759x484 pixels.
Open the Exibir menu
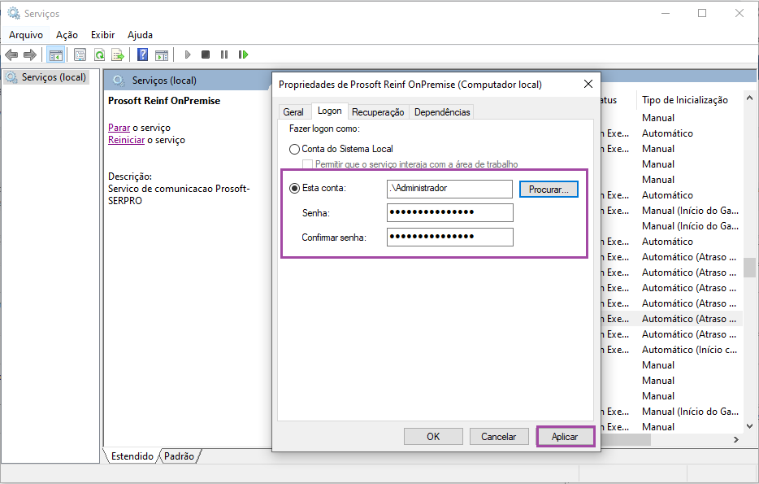tap(102, 35)
